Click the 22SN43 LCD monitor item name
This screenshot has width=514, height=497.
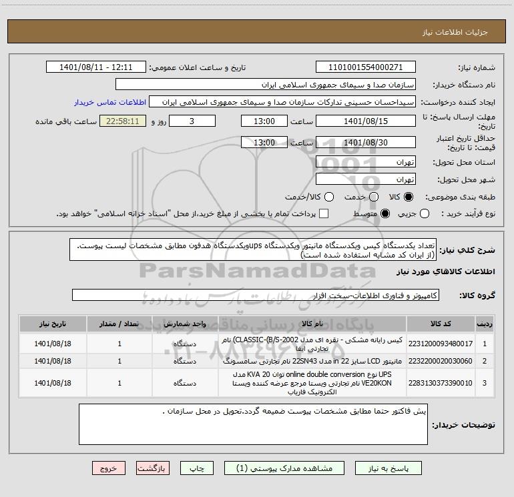point(312,361)
